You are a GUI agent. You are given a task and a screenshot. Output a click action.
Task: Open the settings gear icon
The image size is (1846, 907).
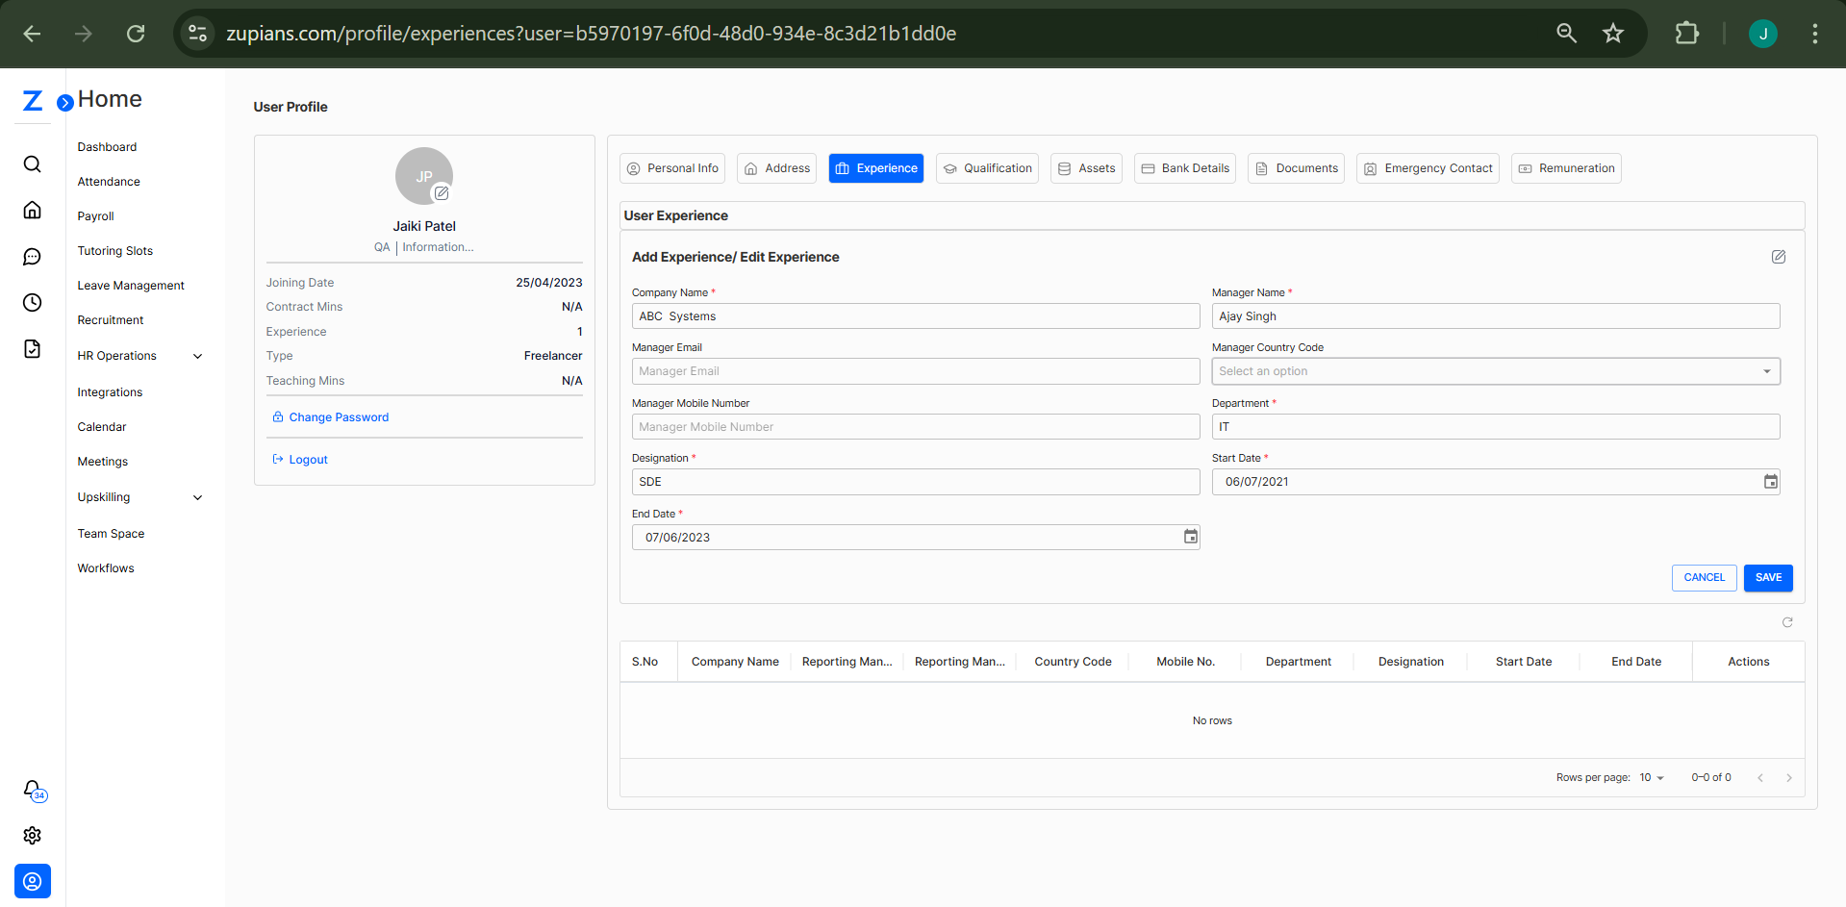point(32,836)
